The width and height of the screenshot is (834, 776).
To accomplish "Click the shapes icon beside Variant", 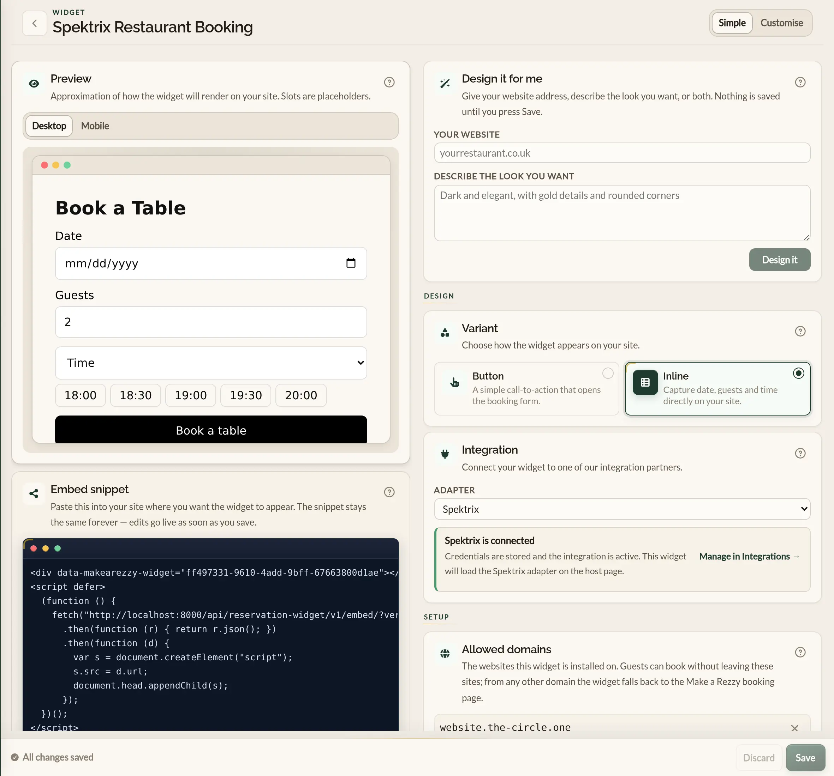I will [445, 333].
